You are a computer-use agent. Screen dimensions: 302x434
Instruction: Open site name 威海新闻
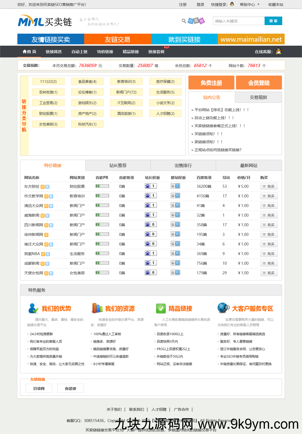(32, 215)
